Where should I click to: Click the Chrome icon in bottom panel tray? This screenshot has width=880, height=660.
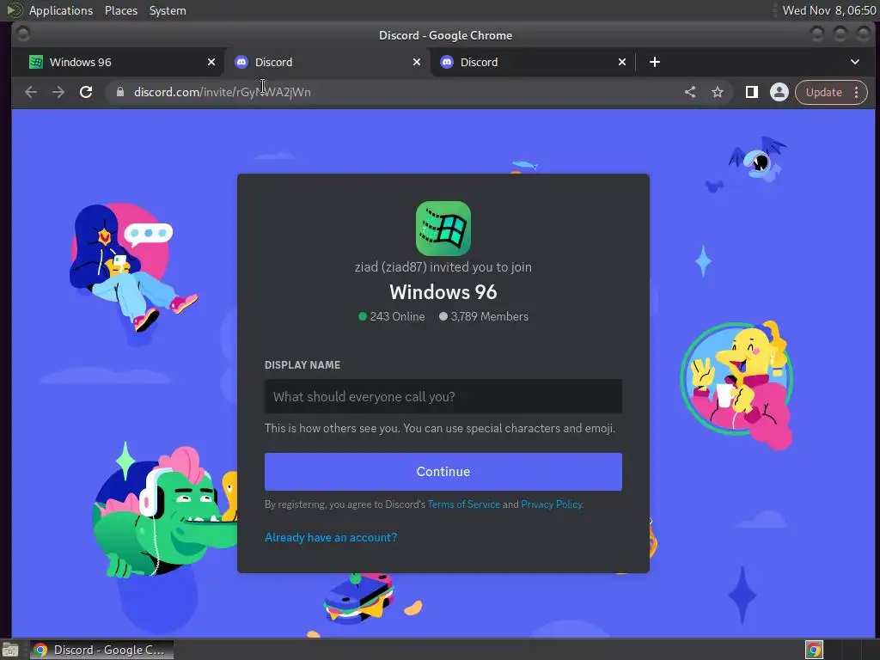click(x=815, y=650)
